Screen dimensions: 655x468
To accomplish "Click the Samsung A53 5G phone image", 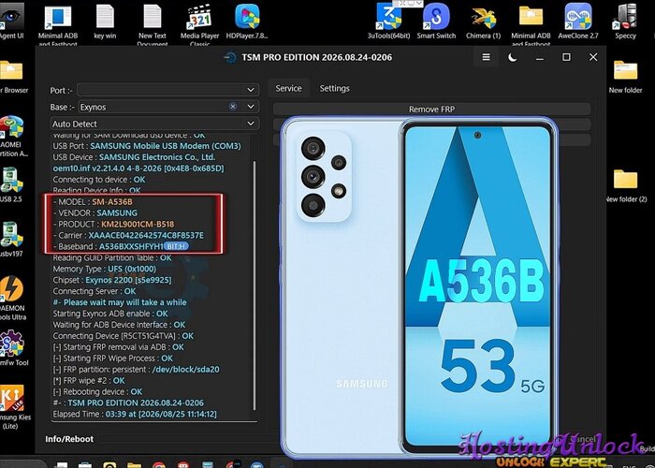I will click(x=419, y=286).
